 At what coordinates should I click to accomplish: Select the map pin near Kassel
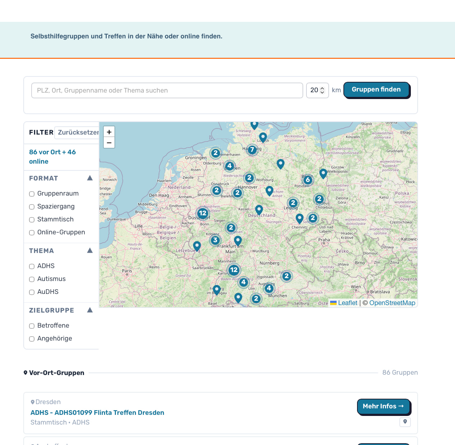pyautogui.click(x=259, y=210)
